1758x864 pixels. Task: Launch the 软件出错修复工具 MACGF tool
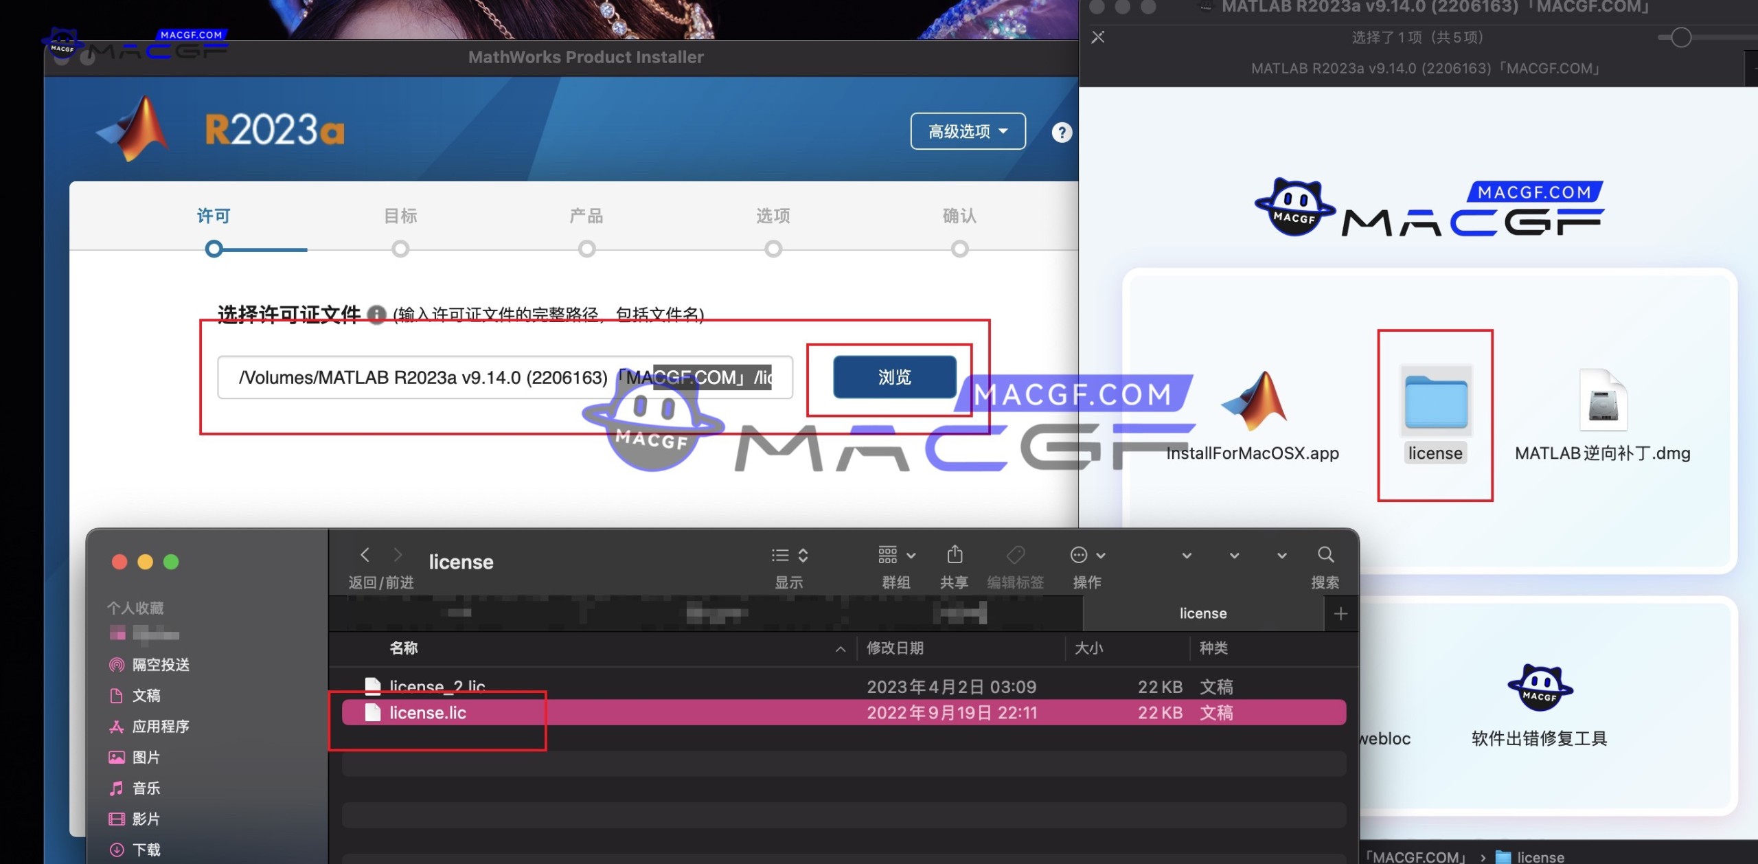[1538, 687]
